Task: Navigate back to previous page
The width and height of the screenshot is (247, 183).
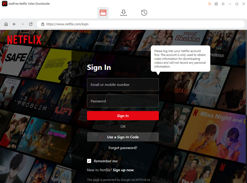Action: click(x=14, y=24)
